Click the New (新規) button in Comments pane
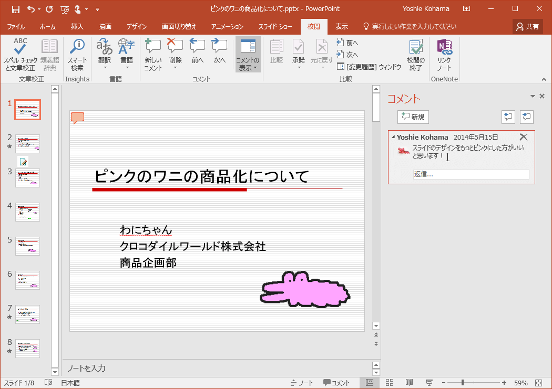The height and width of the screenshot is (389, 552). [413, 117]
